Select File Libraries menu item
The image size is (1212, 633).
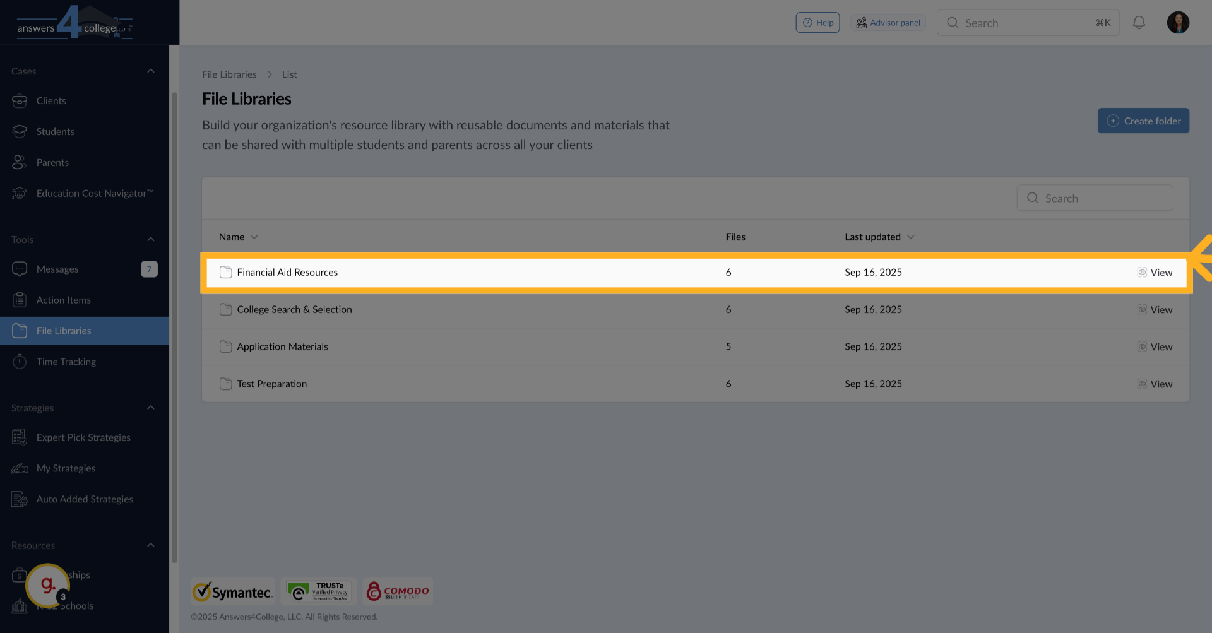point(64,331)
